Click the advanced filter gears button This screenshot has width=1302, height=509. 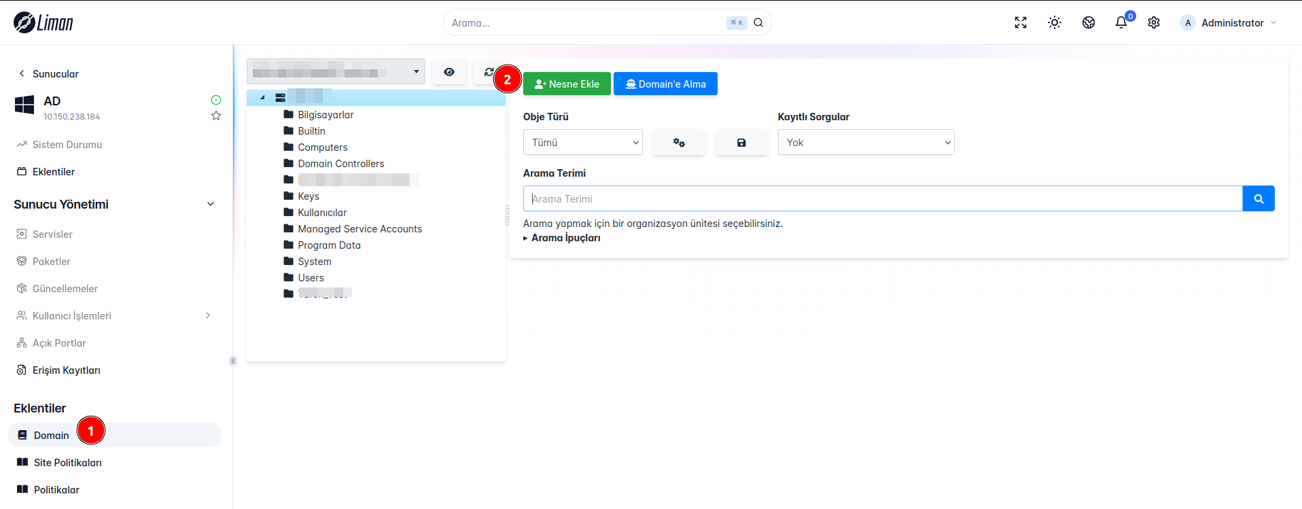click(x=679, y=142)
